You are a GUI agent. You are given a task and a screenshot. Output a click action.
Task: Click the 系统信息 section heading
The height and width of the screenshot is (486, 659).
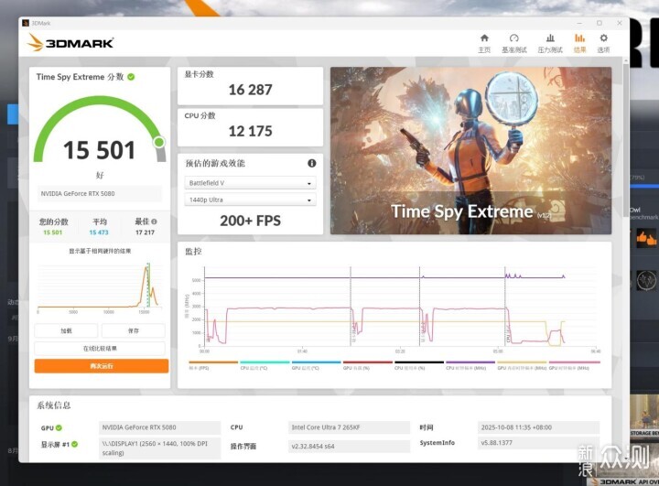(53, 405)
